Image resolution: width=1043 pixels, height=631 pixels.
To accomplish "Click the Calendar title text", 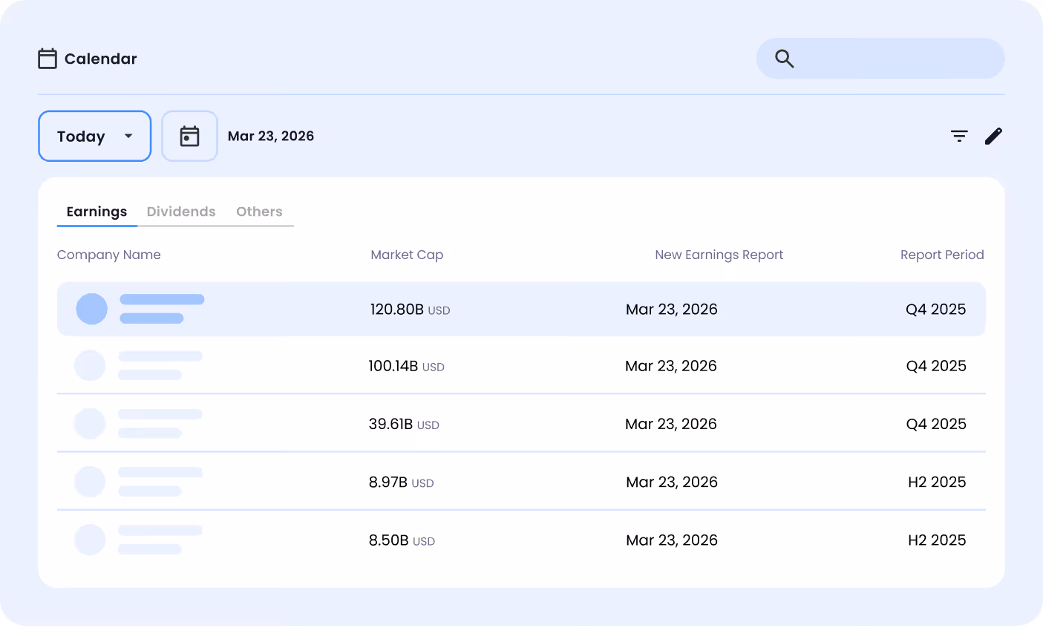I will (x=101, y=59).
